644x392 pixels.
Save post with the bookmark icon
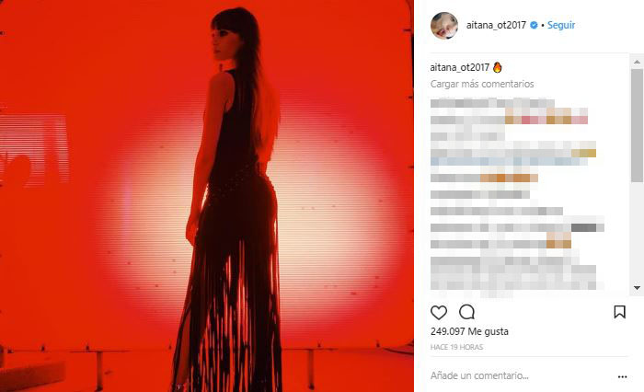pos(619,312)
